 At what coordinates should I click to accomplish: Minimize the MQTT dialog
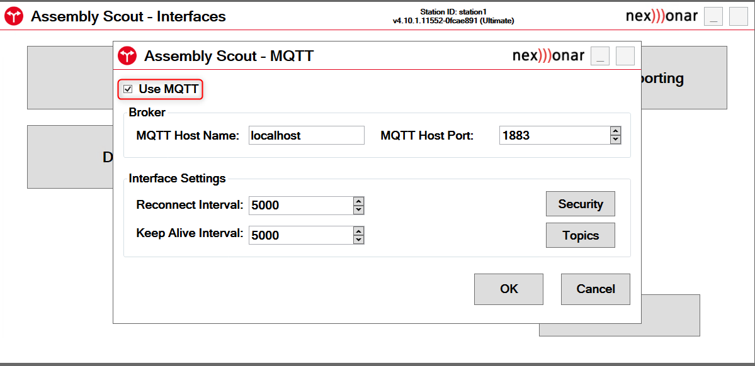click(600, 56)
